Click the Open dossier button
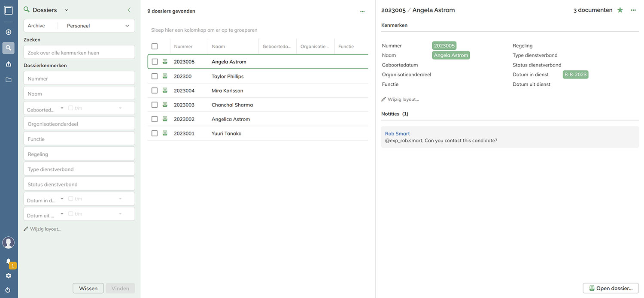This screenshot has height=298, width=644. click(x=611, y=288)
